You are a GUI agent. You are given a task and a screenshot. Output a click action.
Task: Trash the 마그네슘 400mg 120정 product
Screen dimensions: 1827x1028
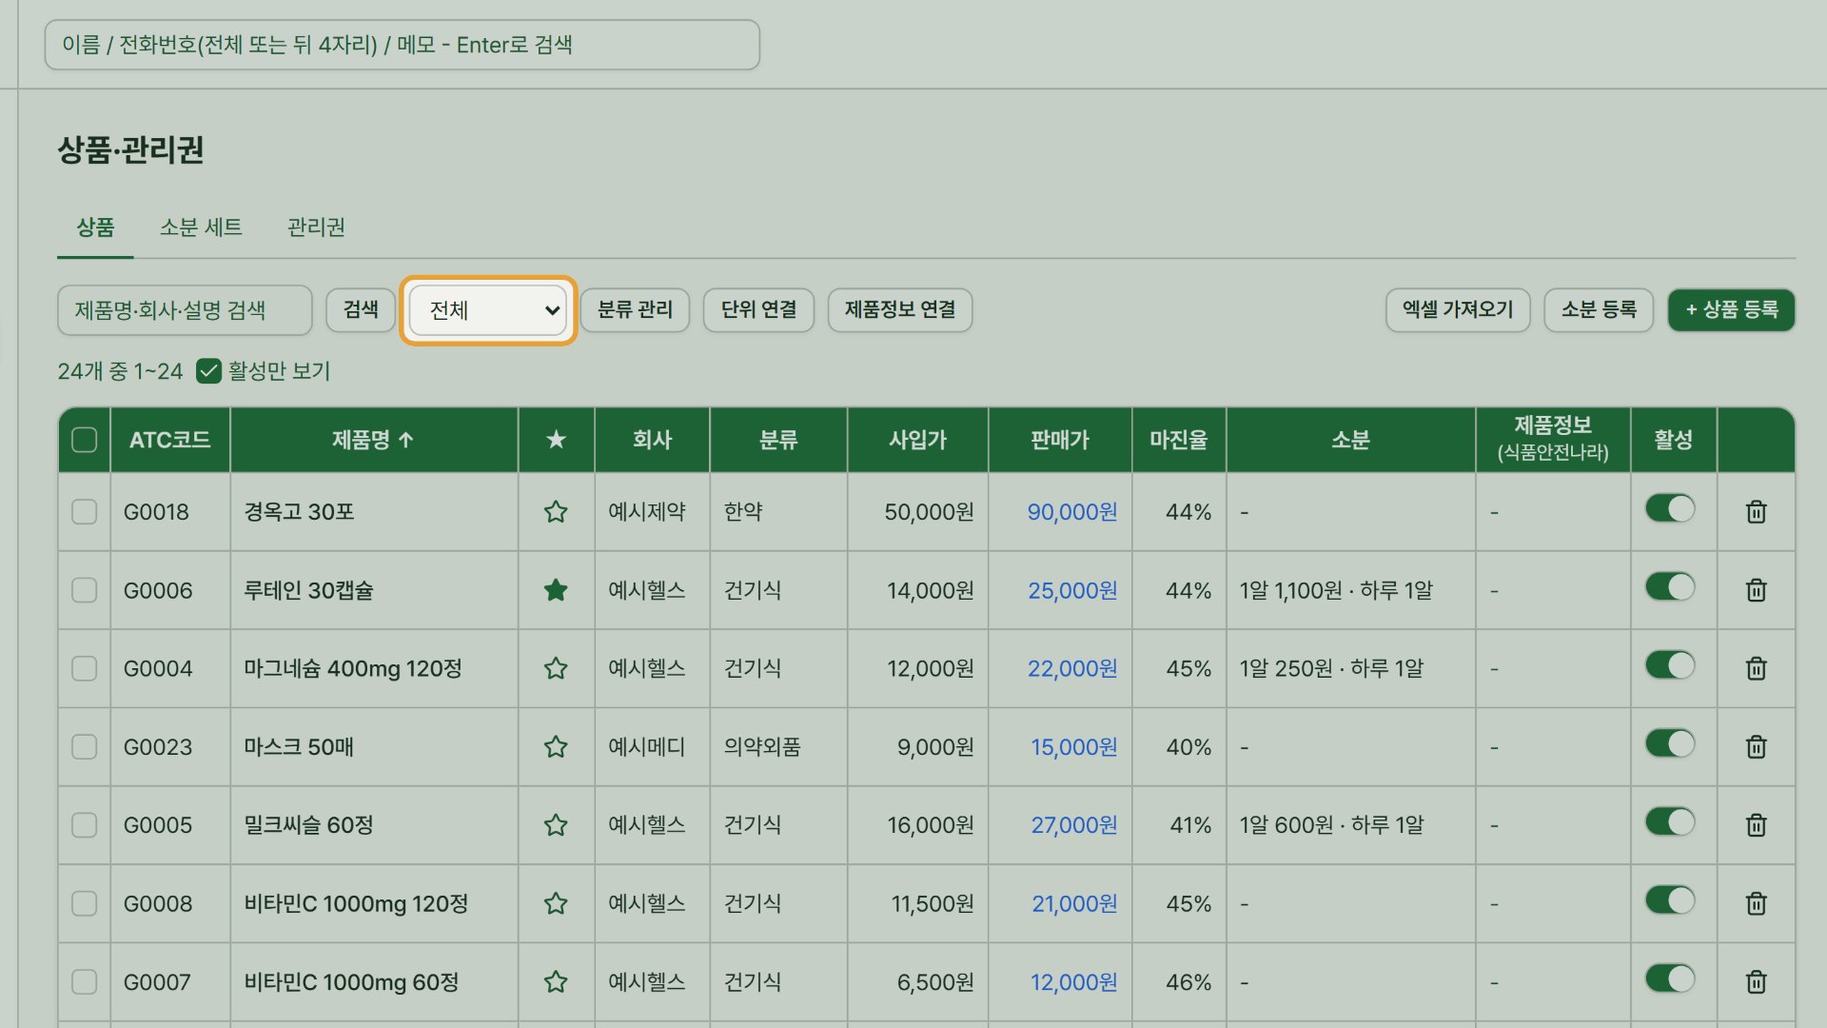1757,668
